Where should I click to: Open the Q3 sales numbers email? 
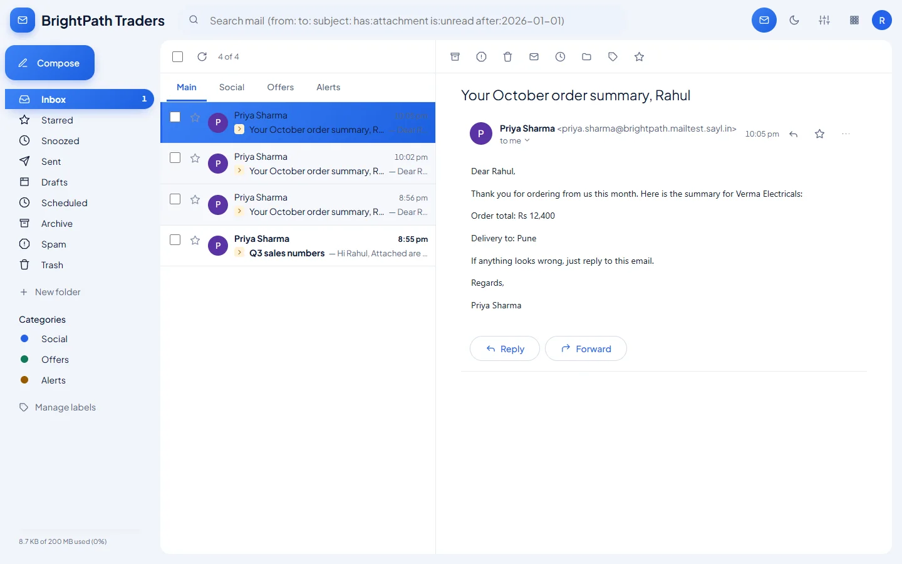pos(298,246)
